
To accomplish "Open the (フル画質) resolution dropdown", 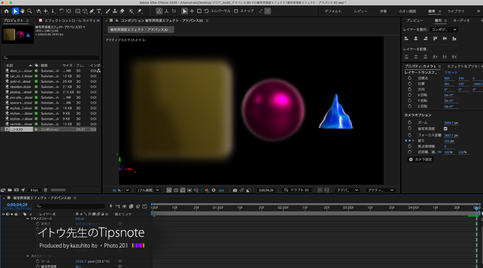I will pyautogui.click(x=149, y=190).
